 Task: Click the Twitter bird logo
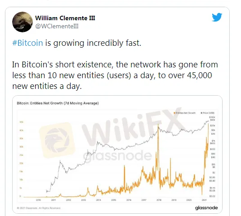pyautogui.click(x=217, y=17)
